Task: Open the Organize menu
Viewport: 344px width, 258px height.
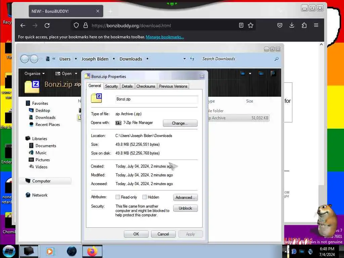Action: tap(35, 74)
